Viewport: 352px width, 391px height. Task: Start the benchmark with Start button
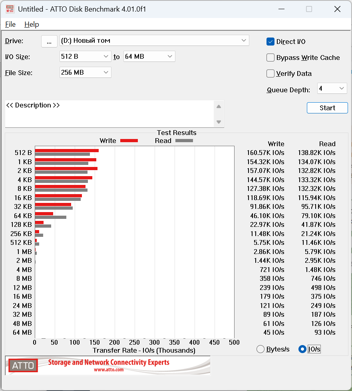tap(327, 108)
